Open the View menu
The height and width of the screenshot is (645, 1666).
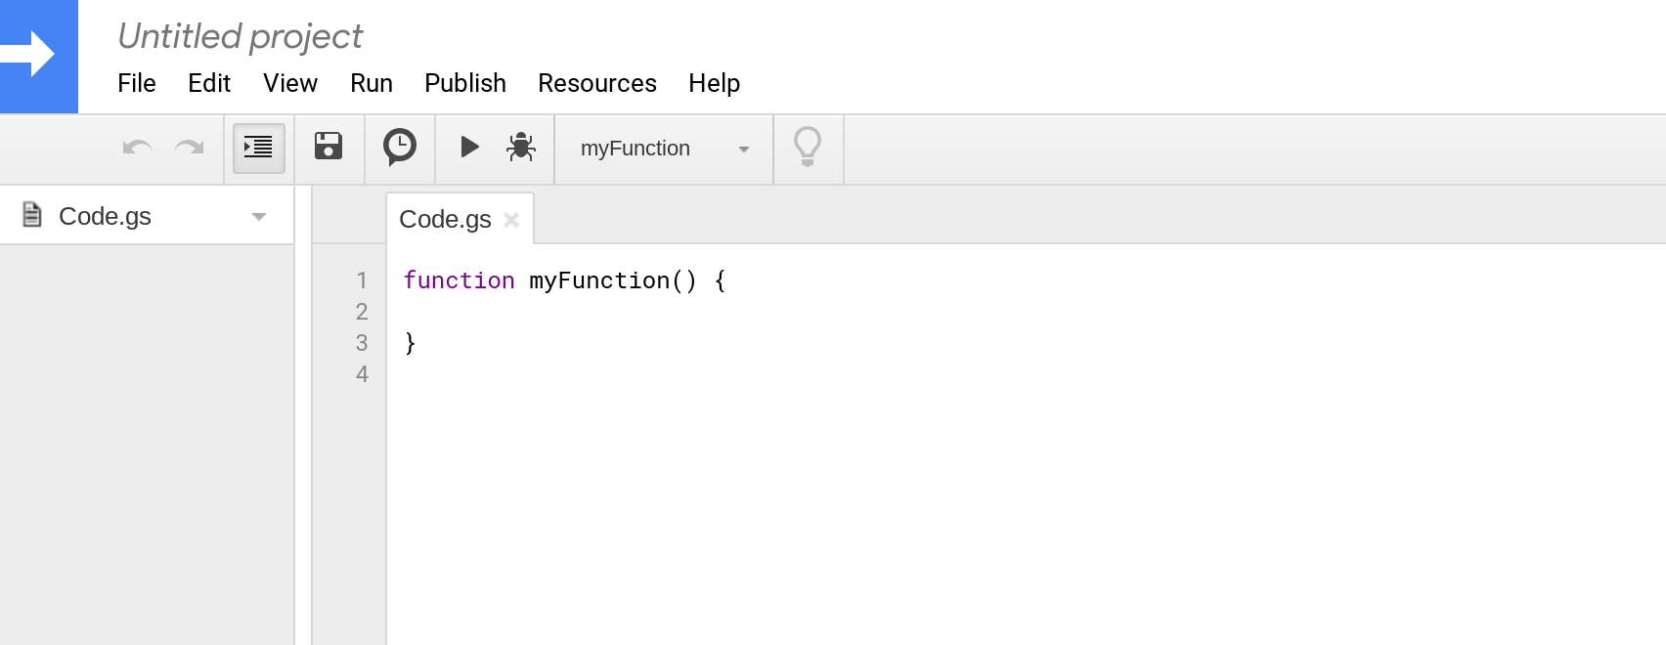290,83
